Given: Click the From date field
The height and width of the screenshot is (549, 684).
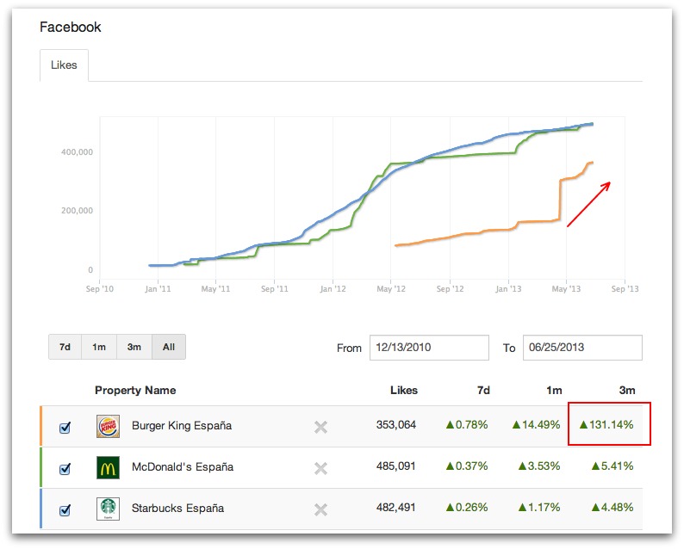Looking at the screenshot, I should [429, 348].
